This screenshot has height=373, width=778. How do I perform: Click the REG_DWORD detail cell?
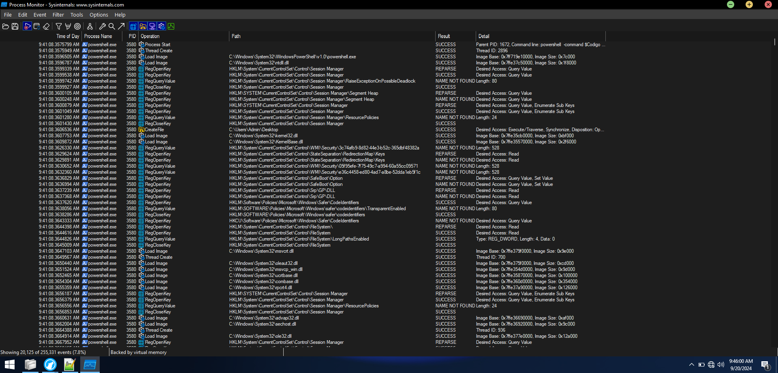pos(515,239)
